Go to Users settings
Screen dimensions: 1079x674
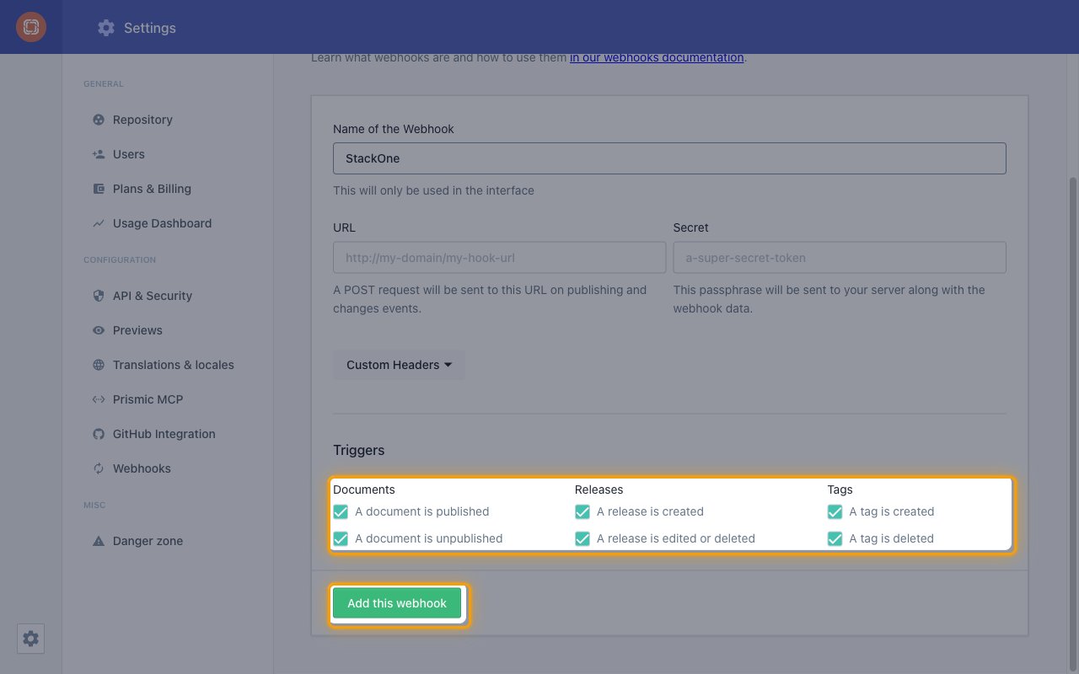point(129,154)
